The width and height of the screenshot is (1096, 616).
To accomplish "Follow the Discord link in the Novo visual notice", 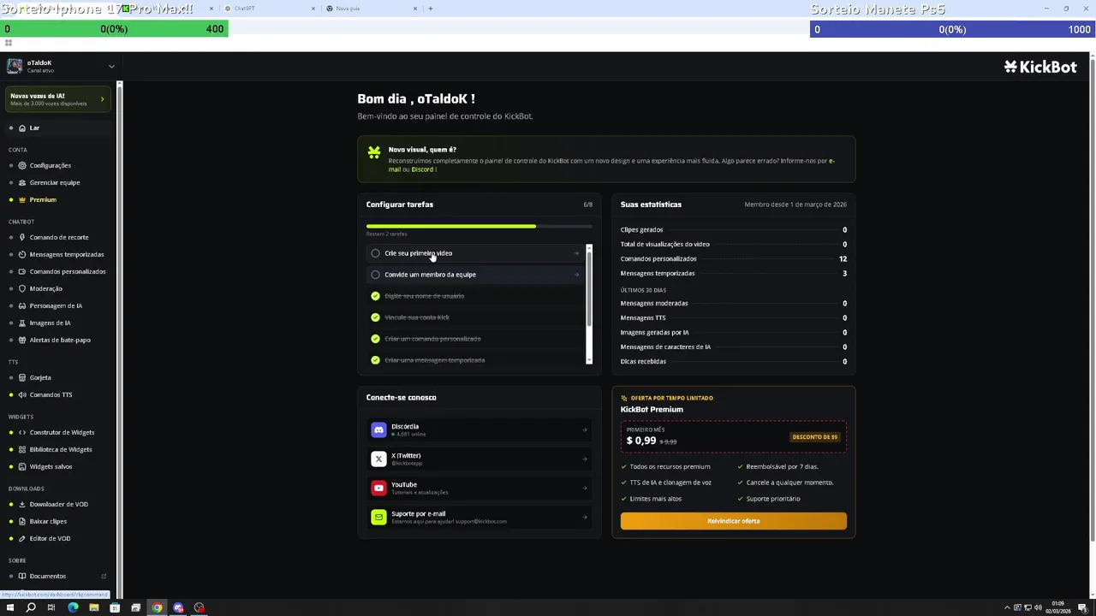I will click(x=422, y=169).
